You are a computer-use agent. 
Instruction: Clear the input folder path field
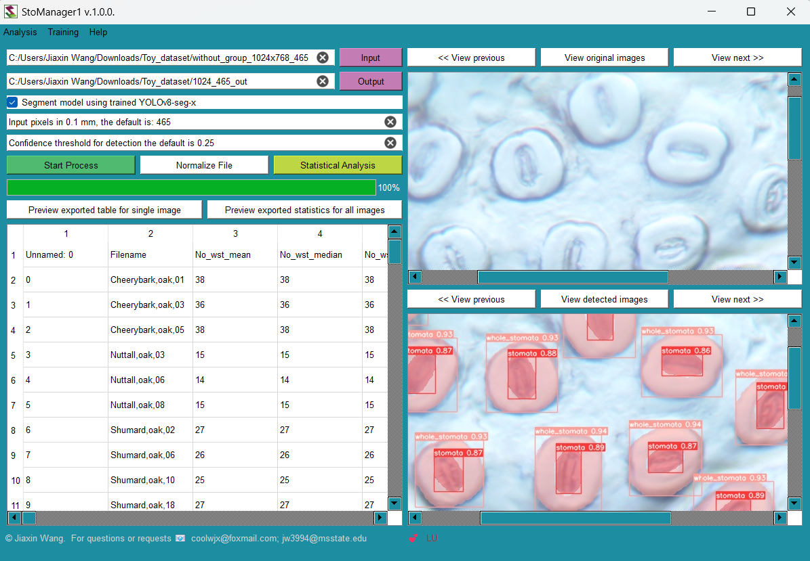point(323,58)
